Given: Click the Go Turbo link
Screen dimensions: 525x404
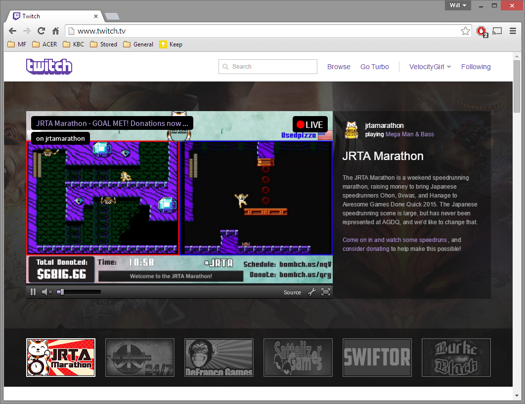Looking at the screenshot, I should pos(374,67).
